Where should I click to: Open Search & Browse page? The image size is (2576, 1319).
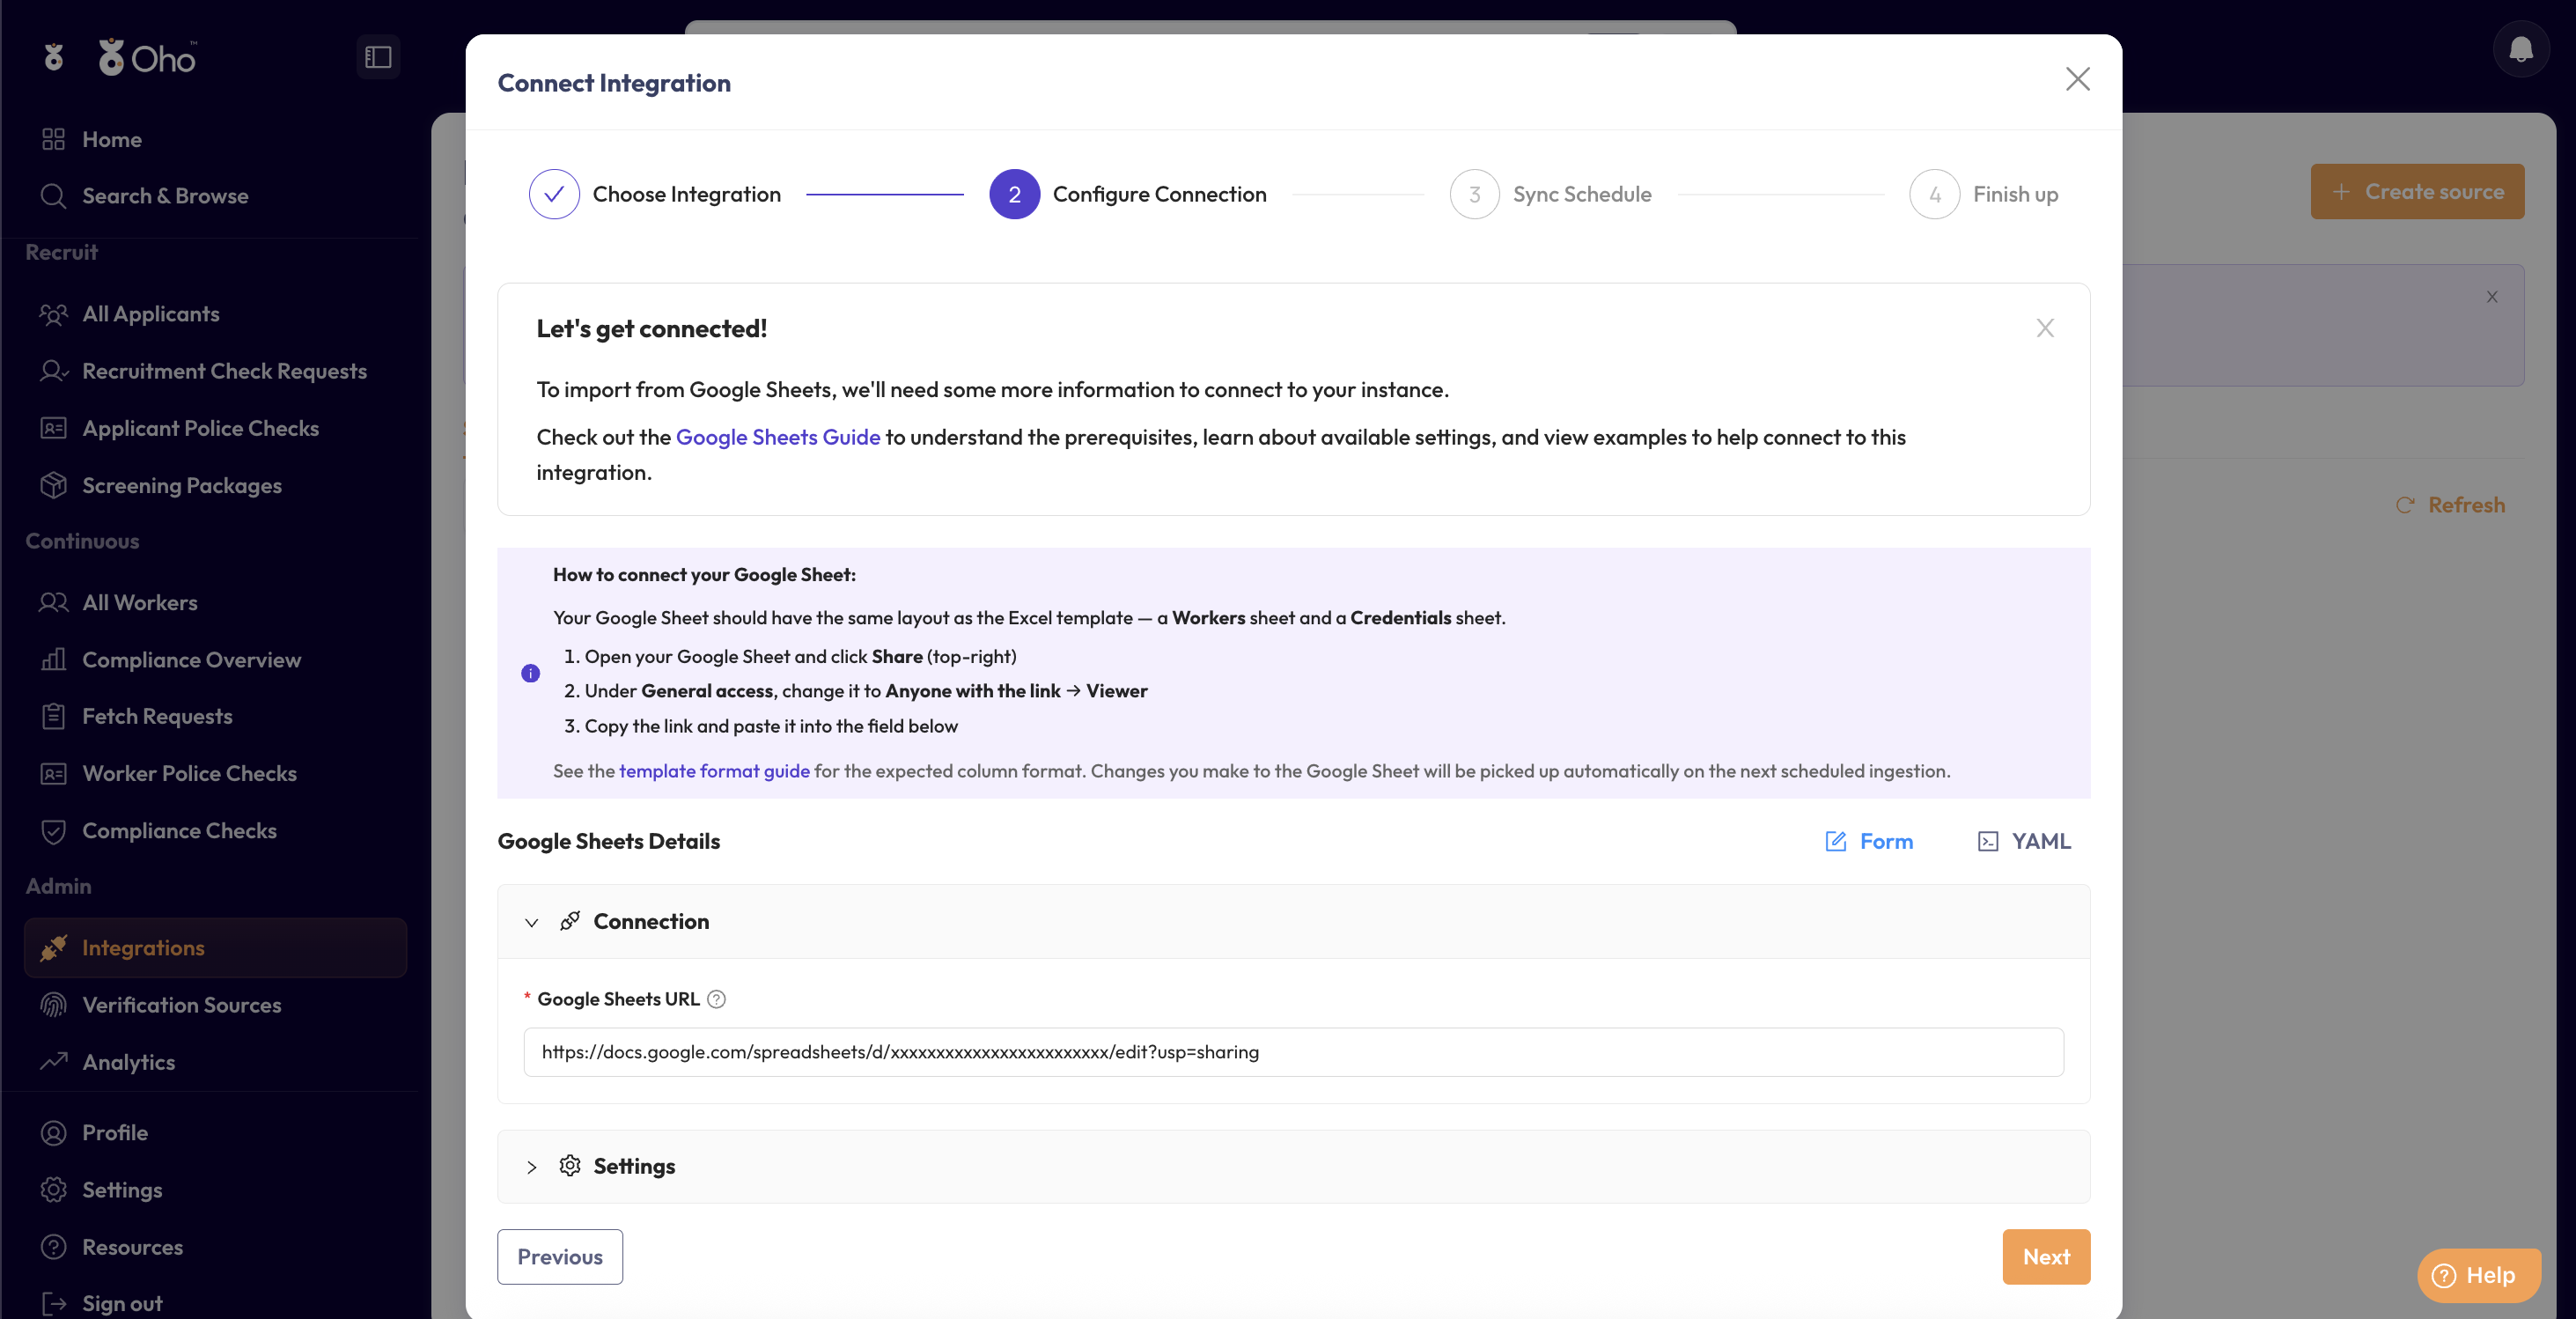coord(165,196)
